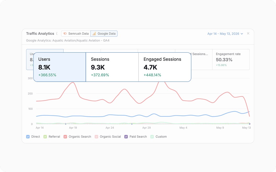This screenshot has height=172, width=276.
Task: Select the Engaged Sessions metric card
Action: point(165,67)
